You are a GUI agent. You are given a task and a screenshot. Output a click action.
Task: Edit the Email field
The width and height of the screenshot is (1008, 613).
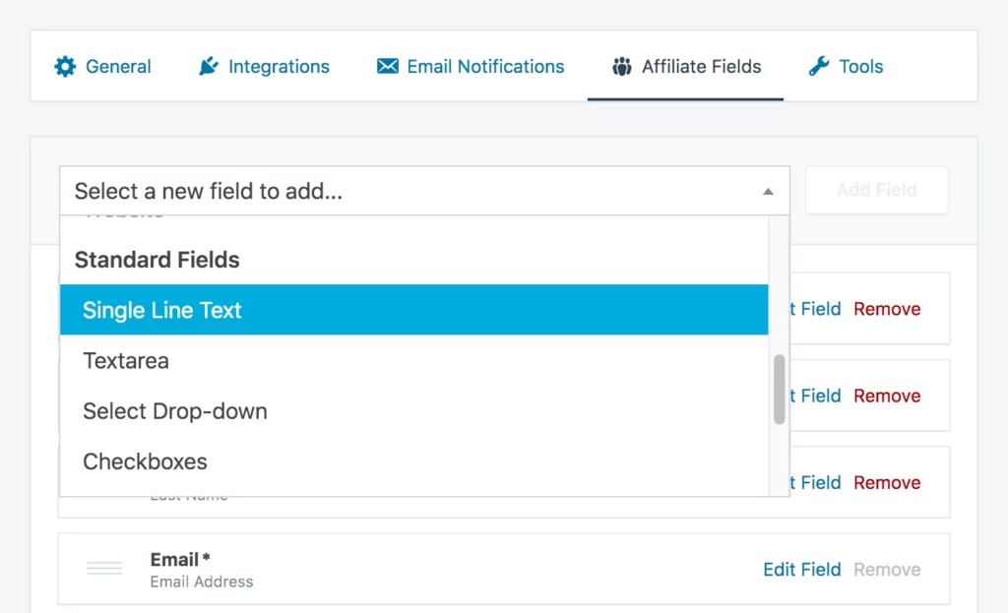(801, 569)
